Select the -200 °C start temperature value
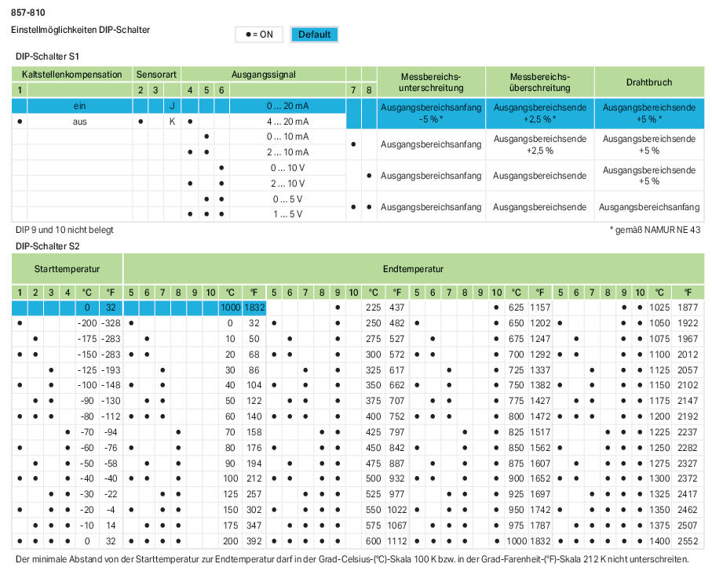The width and height of the screenshot is (712, 571). (86, 323)
